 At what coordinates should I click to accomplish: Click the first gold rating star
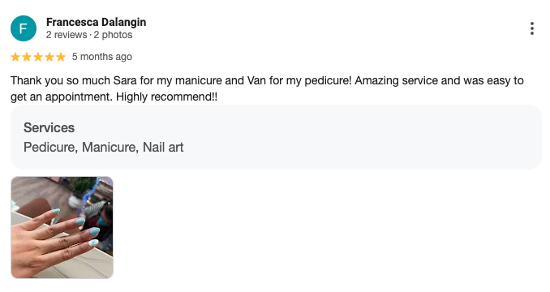[15, 57]
